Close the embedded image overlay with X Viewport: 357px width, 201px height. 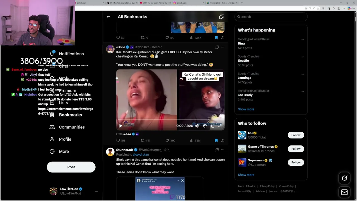[182, 181]
